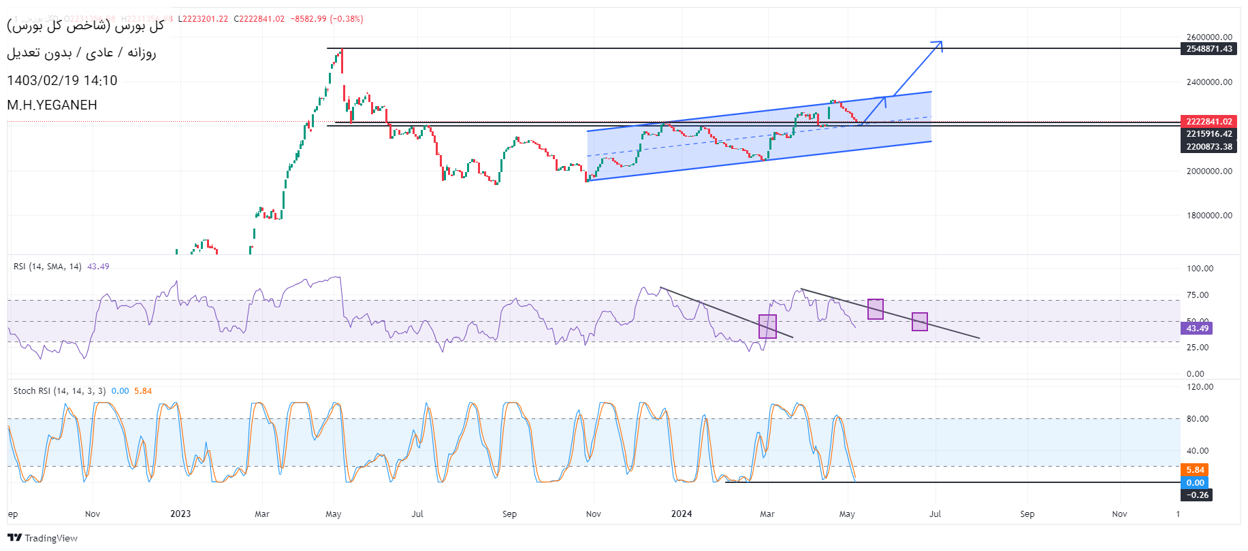Click the 2200873.38 price level label
Viewport: 1248px width, 551px height.
click(1209, 147)
